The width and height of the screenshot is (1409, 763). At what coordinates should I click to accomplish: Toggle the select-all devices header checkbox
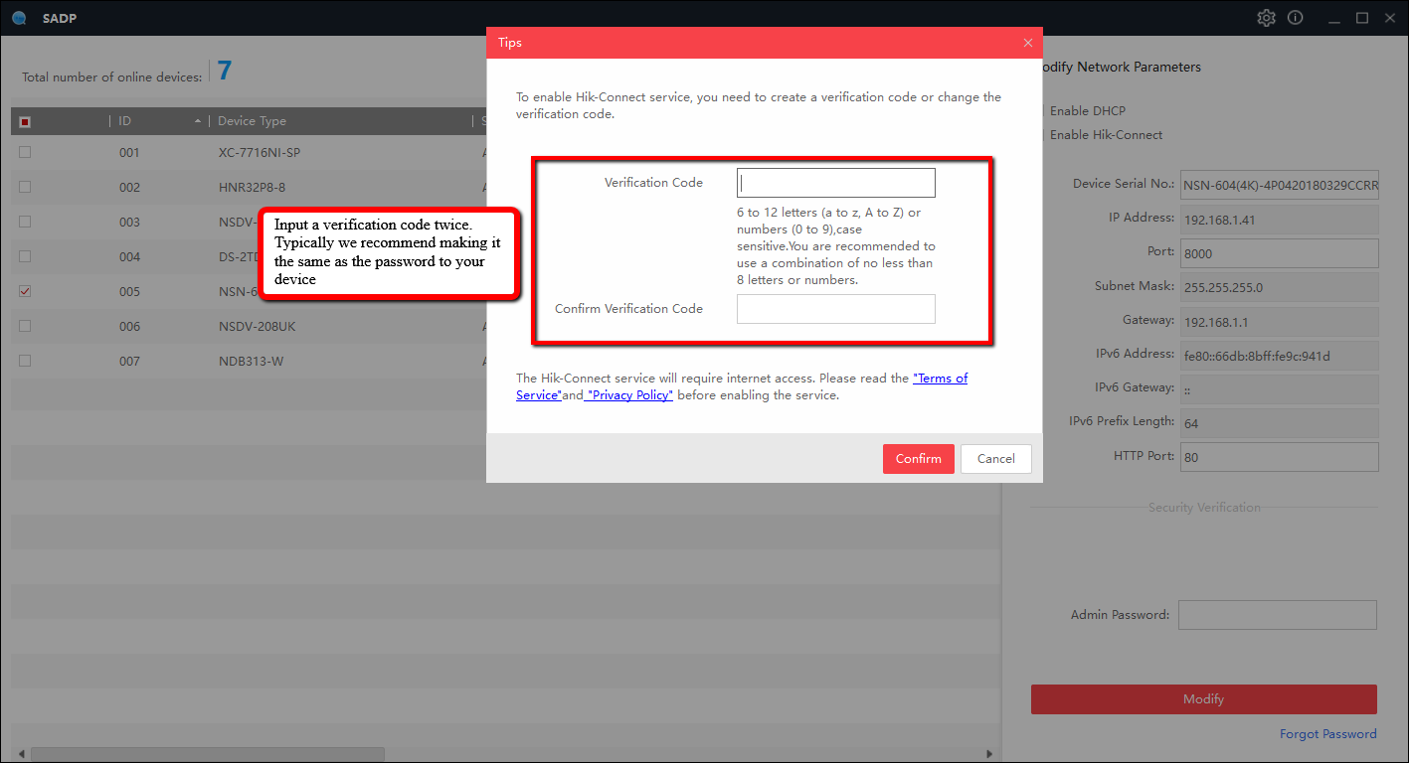tap(25, 121)
